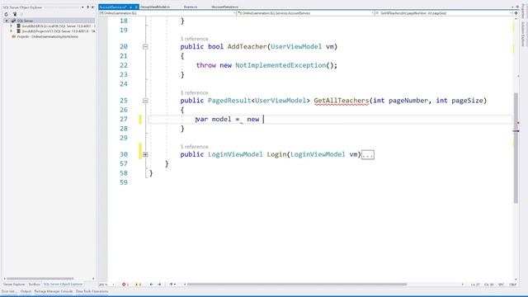Click the editor vertical scrollbar thumb

click(x=516, y=148)
